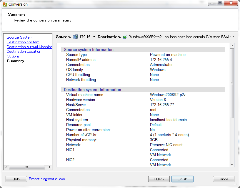The image size is (240, 188).
Task: Click Export diagnostic logs link
Action: pos(48,179)
